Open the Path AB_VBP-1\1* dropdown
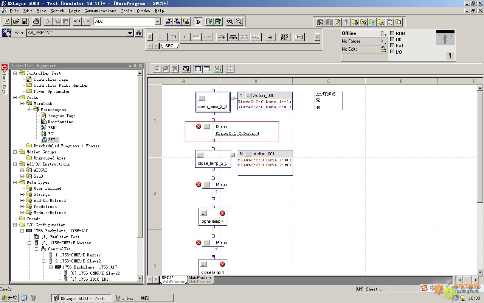Image resolution: width=484 pixels, height=303 pixels. point(130,33)
